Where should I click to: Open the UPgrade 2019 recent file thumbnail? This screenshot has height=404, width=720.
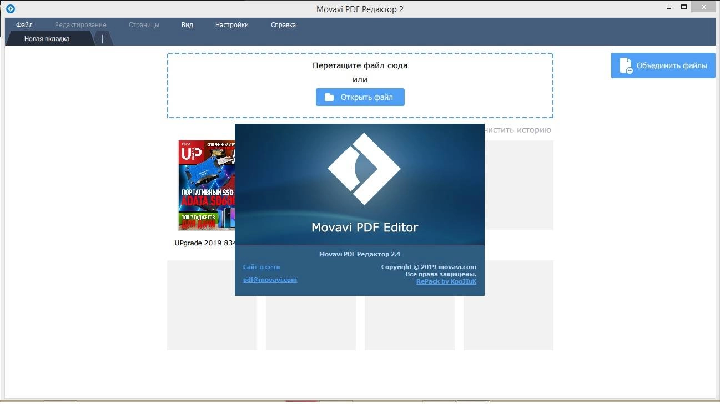tap(207, 185)
